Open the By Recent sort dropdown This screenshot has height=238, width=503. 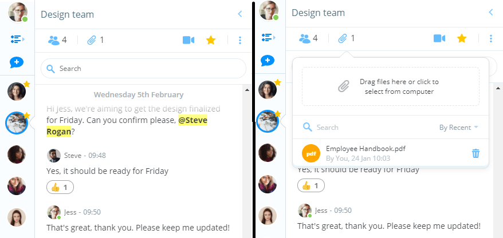coord(459,128)
